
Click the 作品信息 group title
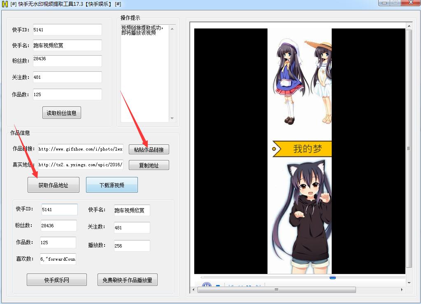tap(20, 133)
